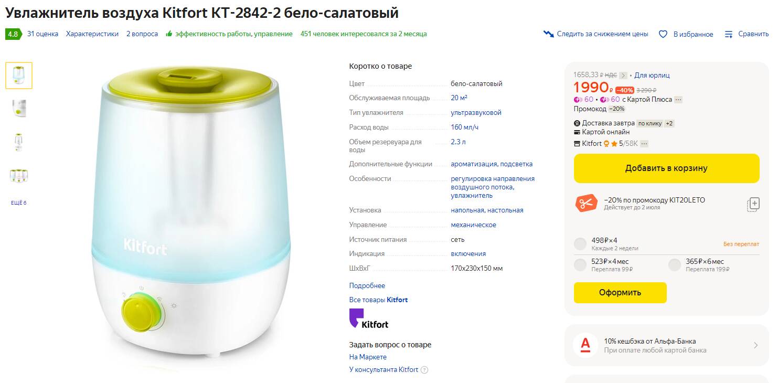Select the second product thumbnail image

tap(19, 108)
